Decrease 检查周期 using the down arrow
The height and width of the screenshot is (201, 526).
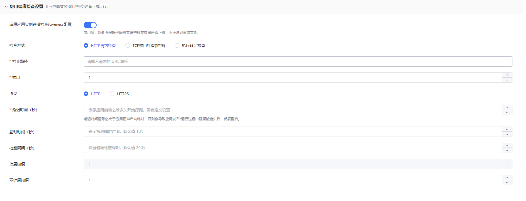coord(507,150)
